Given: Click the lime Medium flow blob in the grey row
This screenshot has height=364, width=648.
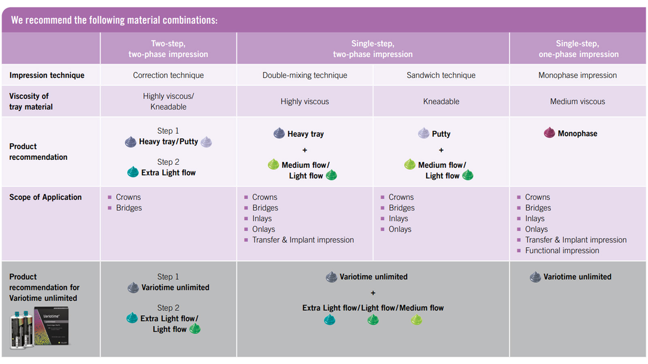Looking at the screenshot, I should [x=416, y=320].
